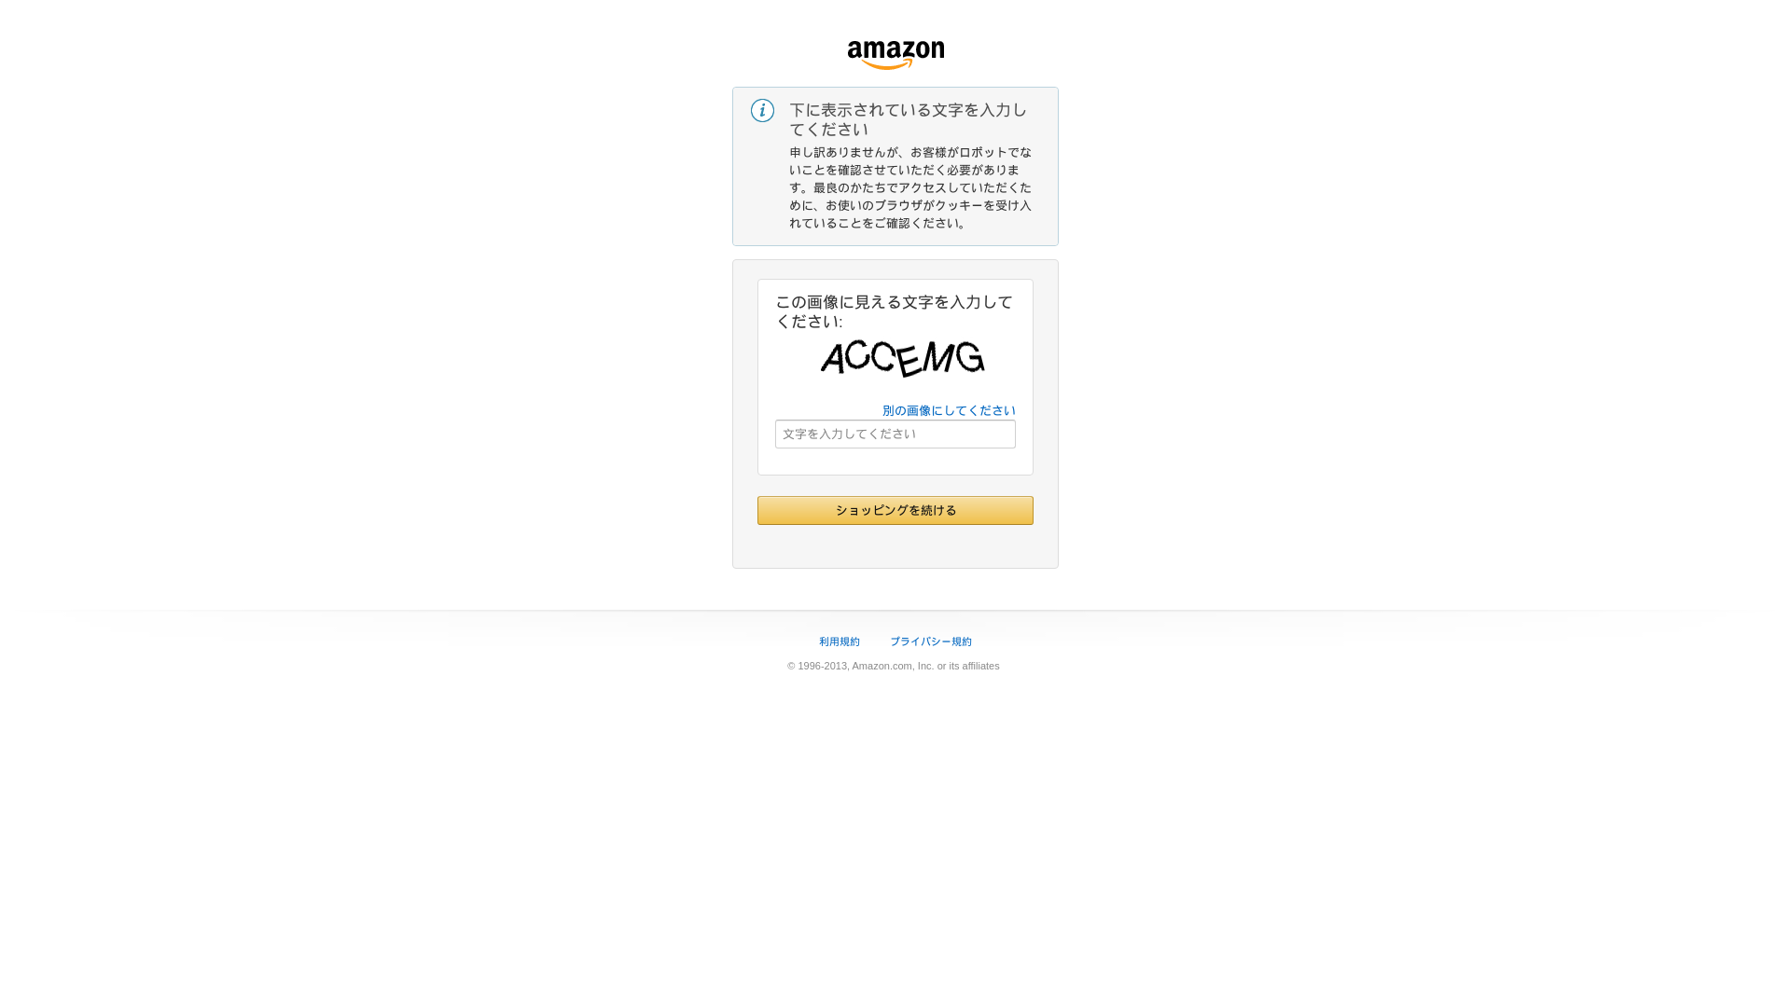Click the blue information 'i' icon

coord(762,110)
